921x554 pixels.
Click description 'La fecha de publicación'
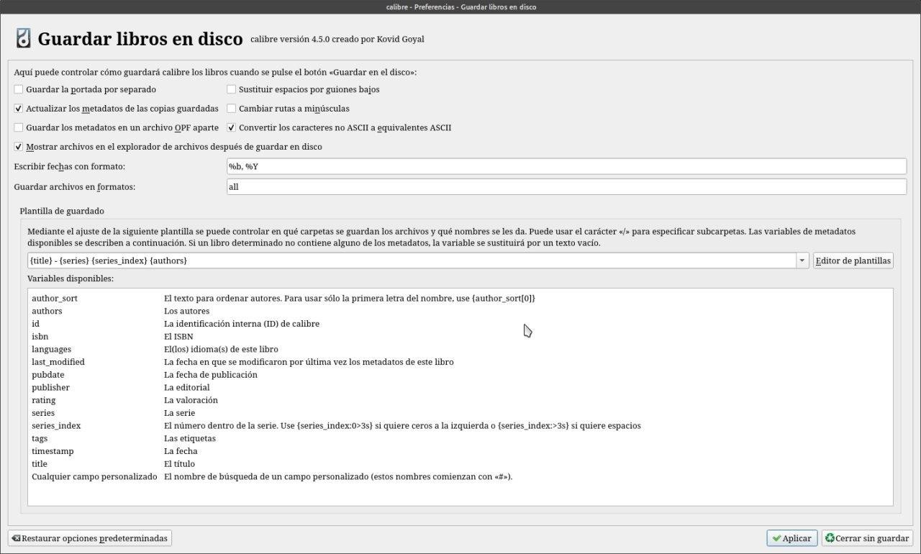(211, 374)
